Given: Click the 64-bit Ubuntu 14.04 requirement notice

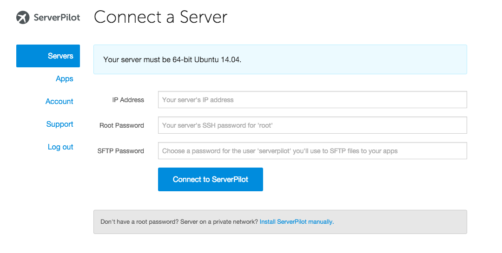Looking at the screenshot, I should [280, 59].
